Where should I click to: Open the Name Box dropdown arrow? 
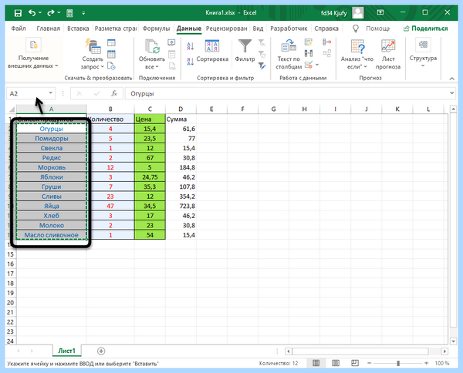click(50, 93)
